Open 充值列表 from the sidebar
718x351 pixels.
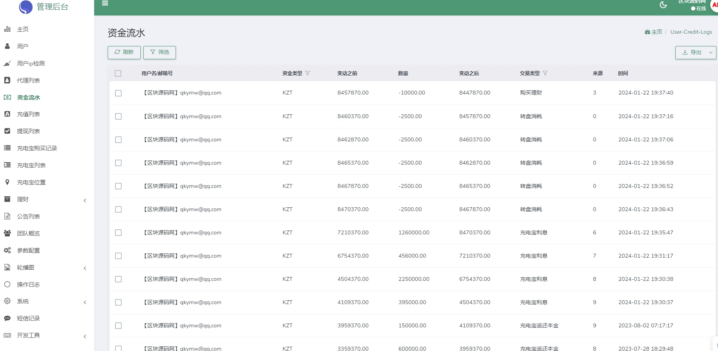28,114
